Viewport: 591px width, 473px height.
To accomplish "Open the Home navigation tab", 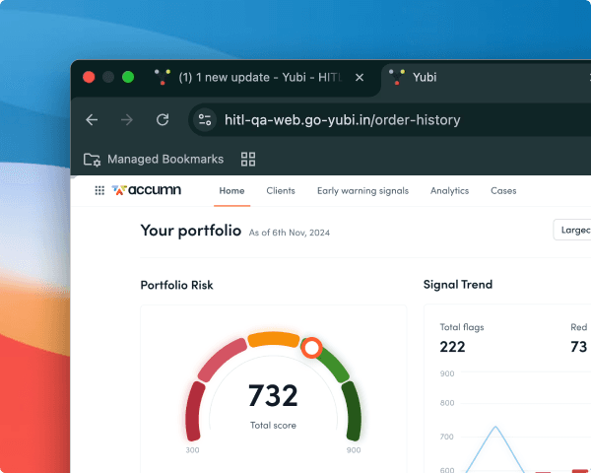I will [231, 191].
